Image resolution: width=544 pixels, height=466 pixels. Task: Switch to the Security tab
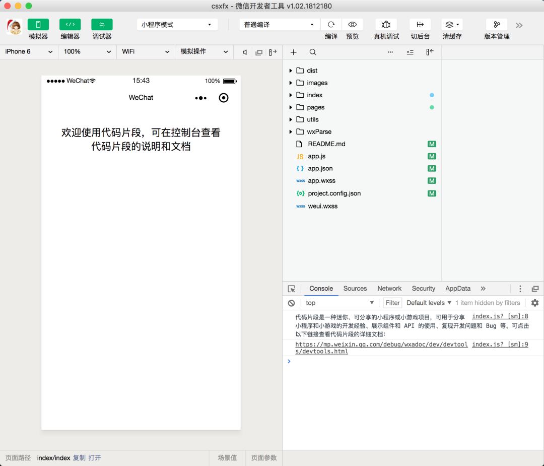[x=423, y=288]
